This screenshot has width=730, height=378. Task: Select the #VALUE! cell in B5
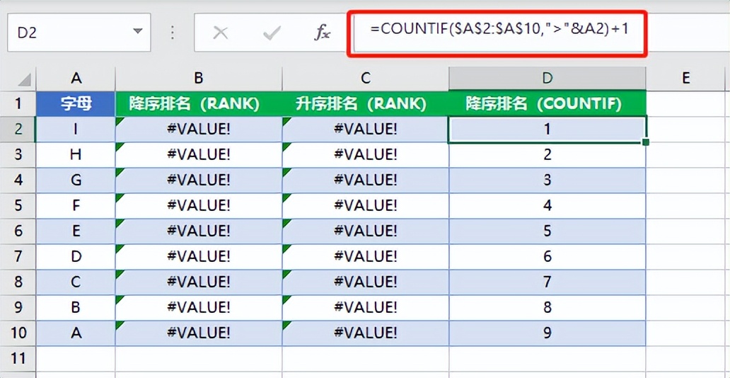(199, 205)
